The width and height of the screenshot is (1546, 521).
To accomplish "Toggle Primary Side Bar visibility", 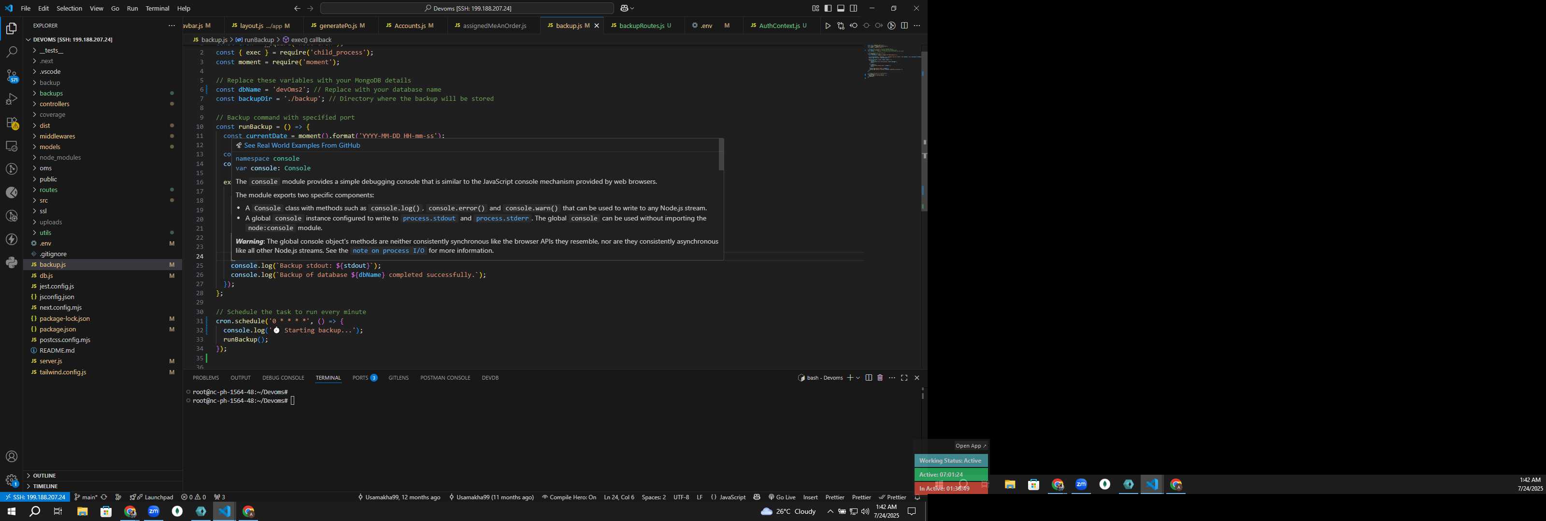I will click(x=828, y=8).
